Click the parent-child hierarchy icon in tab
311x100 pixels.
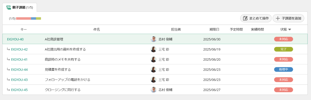(9, 7)
